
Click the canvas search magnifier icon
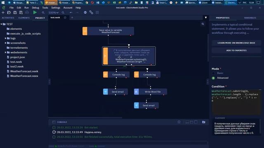click(203, 24)
